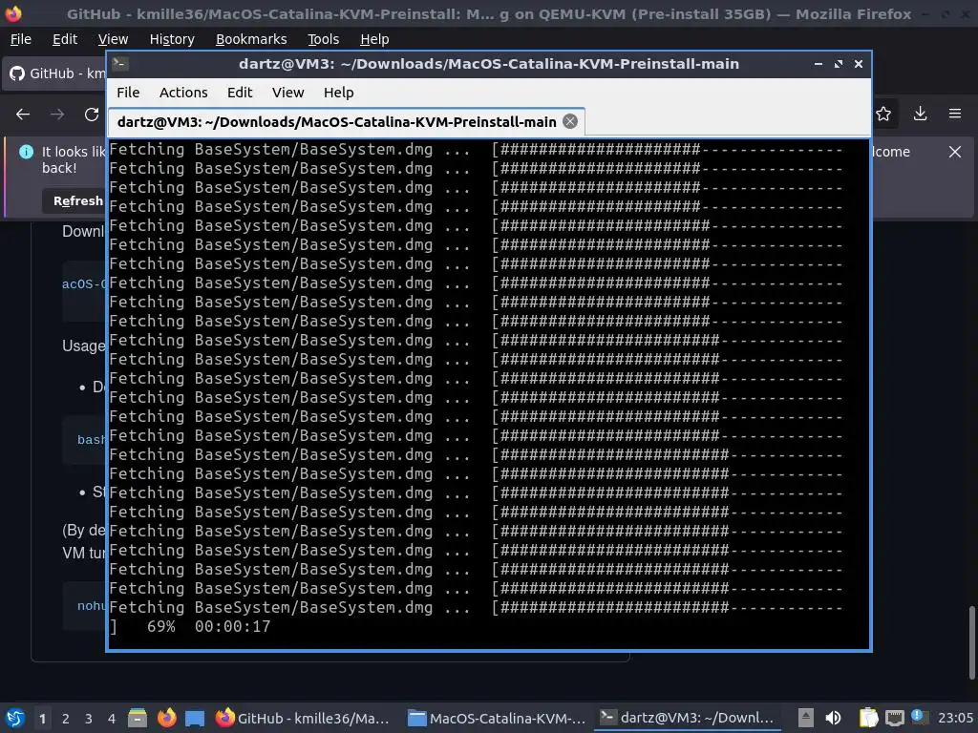
Task: Open the terminal File menu
Action: (128, 93)
